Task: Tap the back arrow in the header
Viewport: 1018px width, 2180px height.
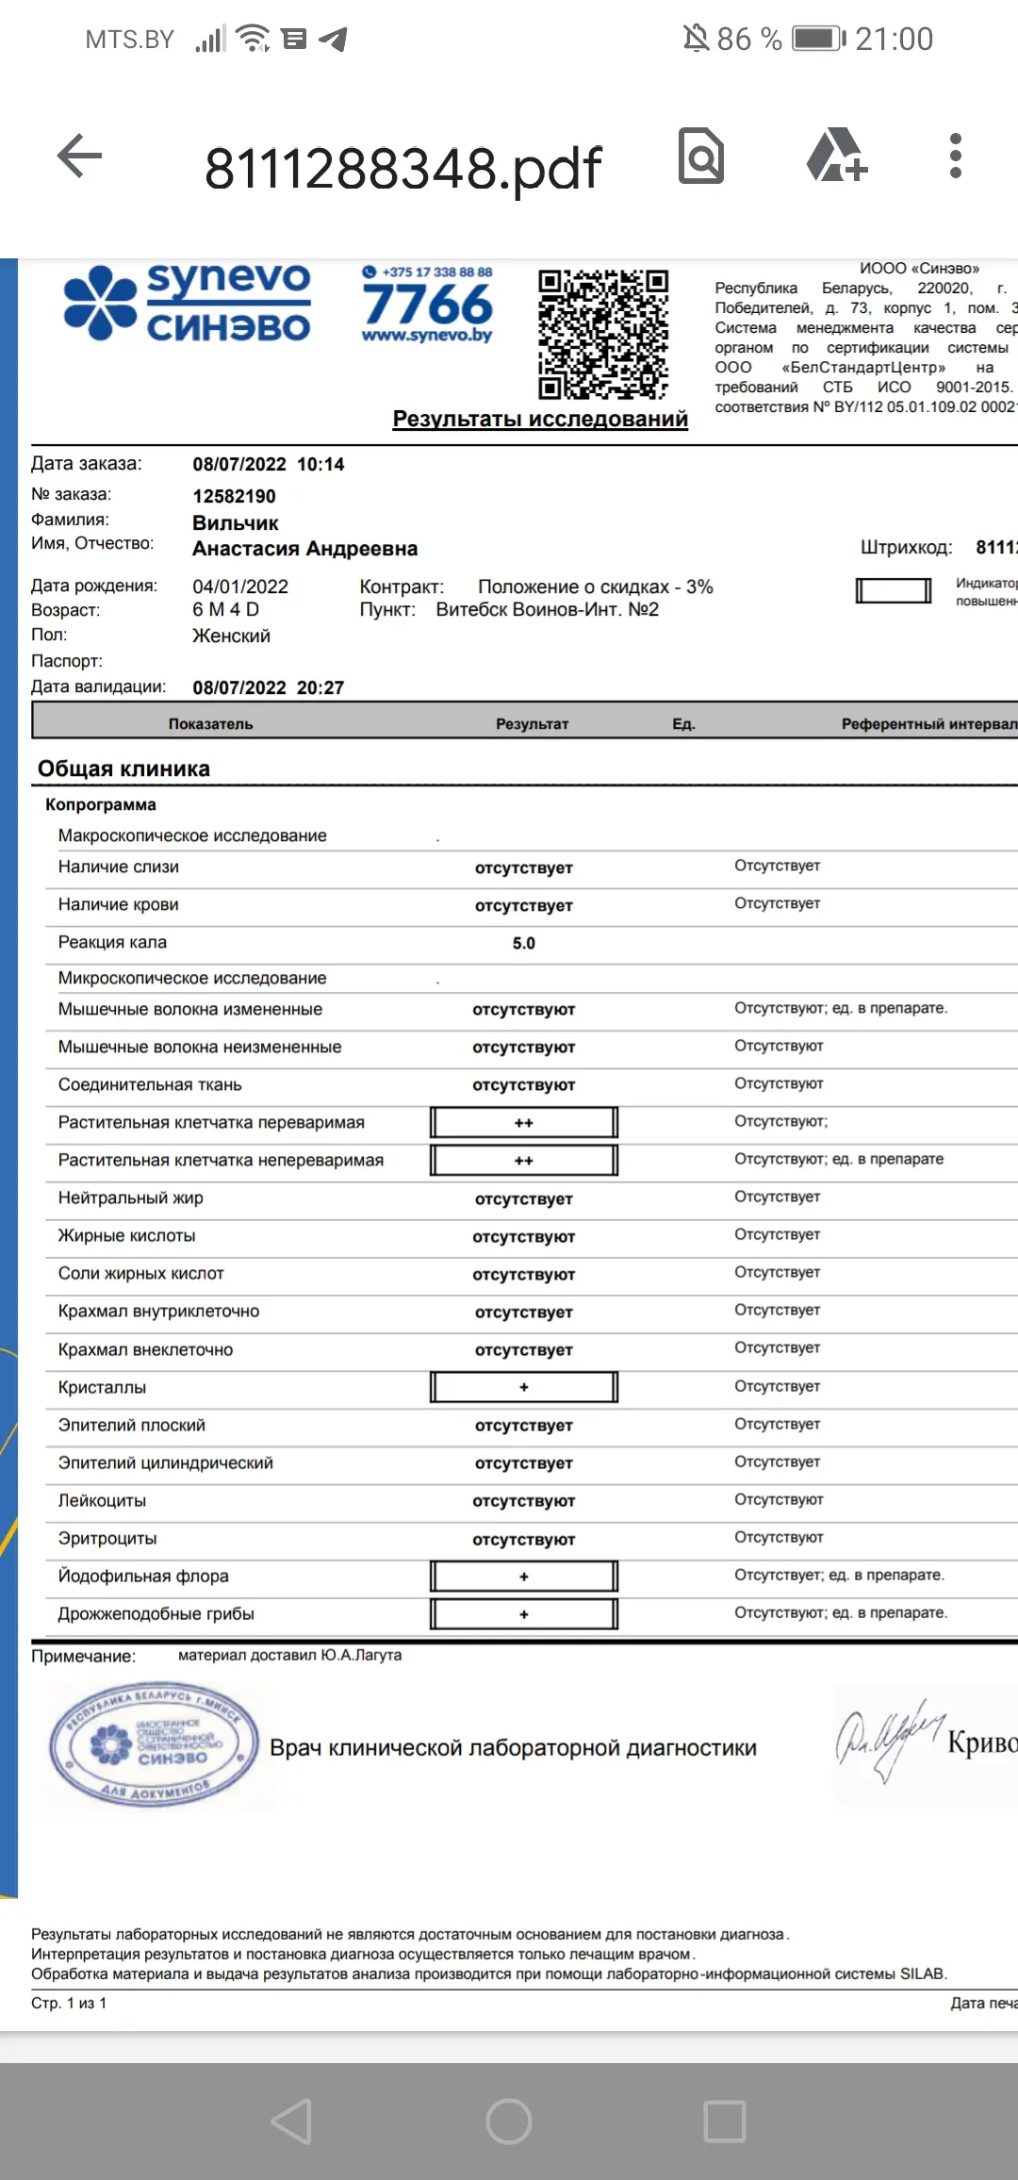Action: [79, 156]
